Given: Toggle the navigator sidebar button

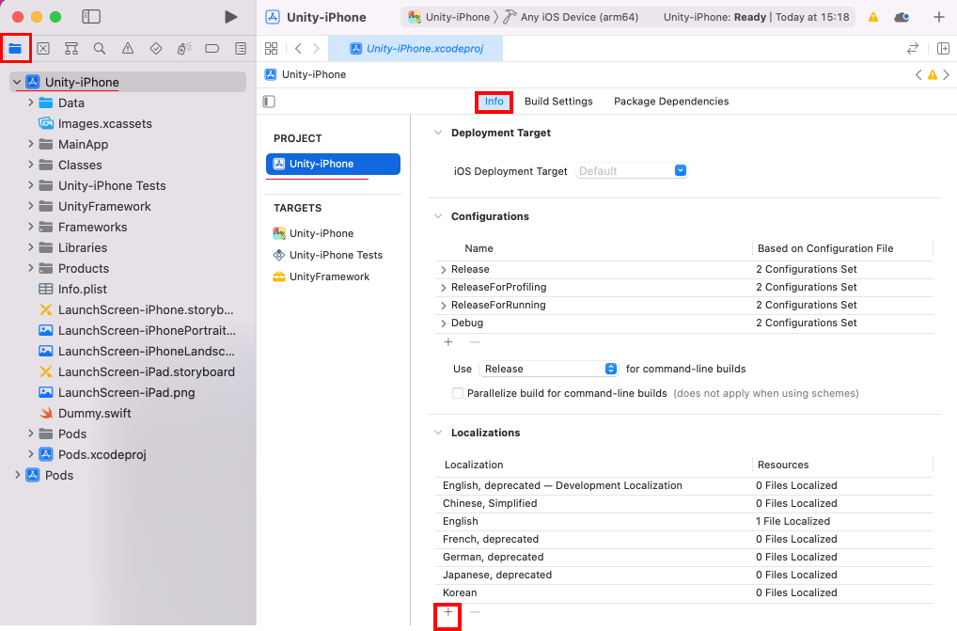Looking at the screenshot, I should (x=91, y=17).
